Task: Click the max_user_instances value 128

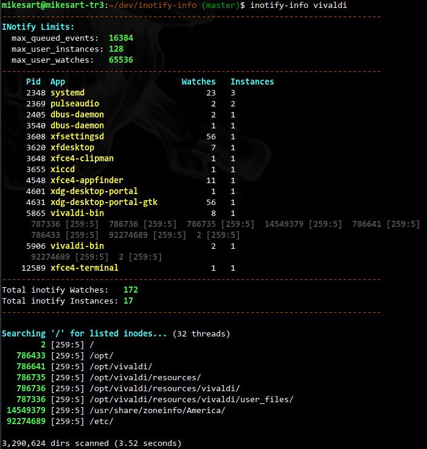Action: point(116,49)
